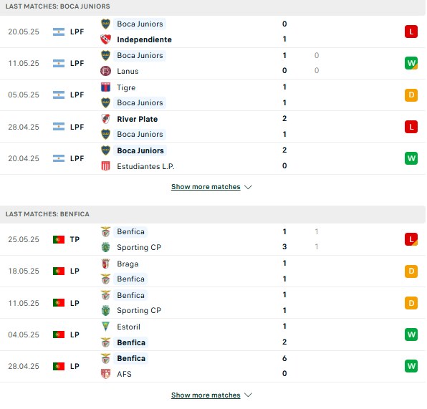The width and height of the screenshot is (427, 409).
Task: Open Show more matches link under Benfica
Action: 206,395
